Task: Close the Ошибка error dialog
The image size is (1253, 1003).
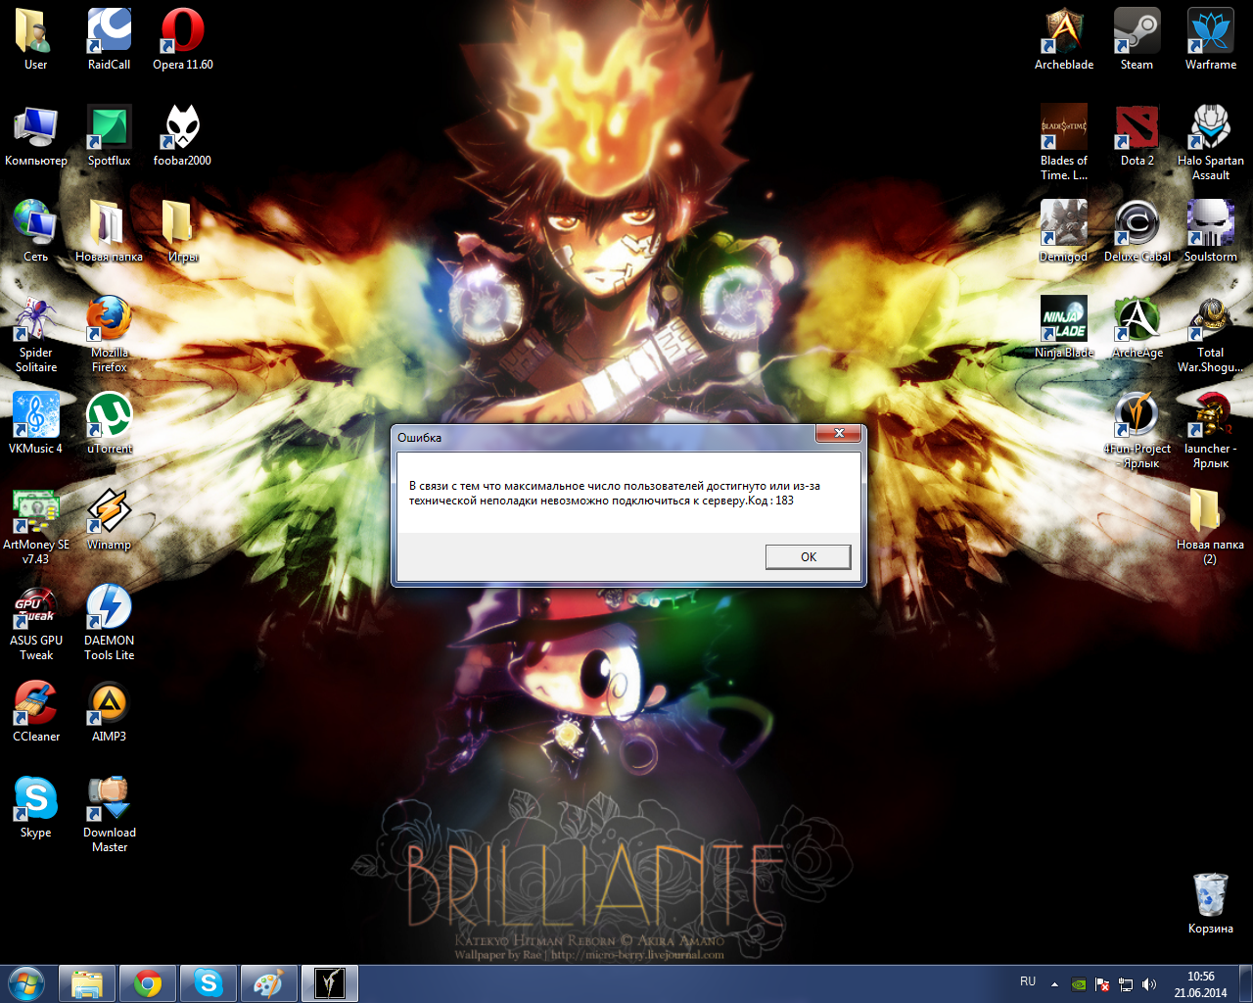Action: pos(839,434)
